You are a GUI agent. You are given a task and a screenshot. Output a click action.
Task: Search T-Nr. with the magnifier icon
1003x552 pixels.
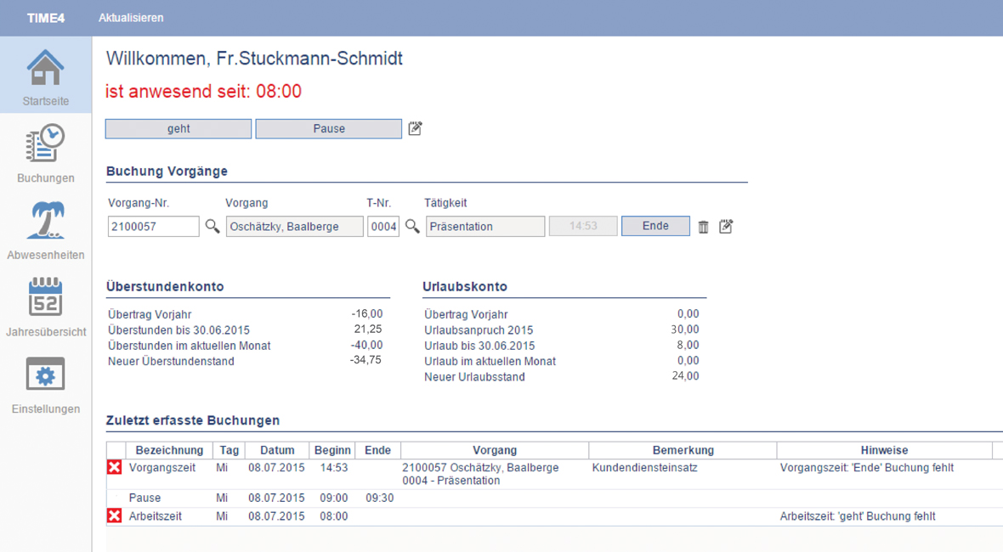coord(412,227)
